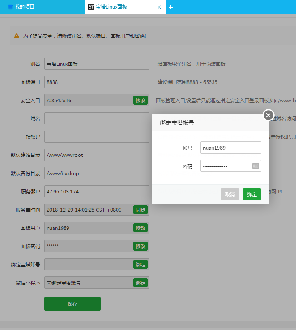Click the green 保存 button
Screen dimensions: 296x330
72,304
